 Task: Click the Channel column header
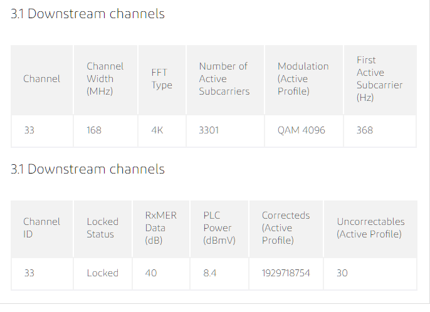(41, 79)
